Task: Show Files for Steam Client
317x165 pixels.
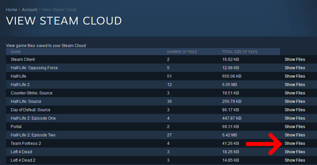Action: point(295,59)
